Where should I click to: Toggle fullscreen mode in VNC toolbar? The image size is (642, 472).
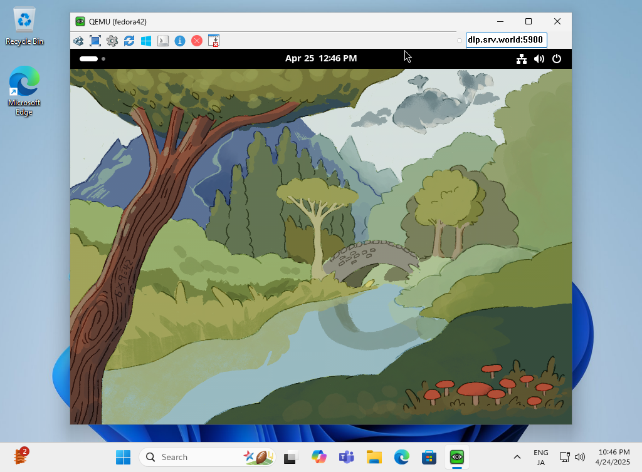(95, 41)
